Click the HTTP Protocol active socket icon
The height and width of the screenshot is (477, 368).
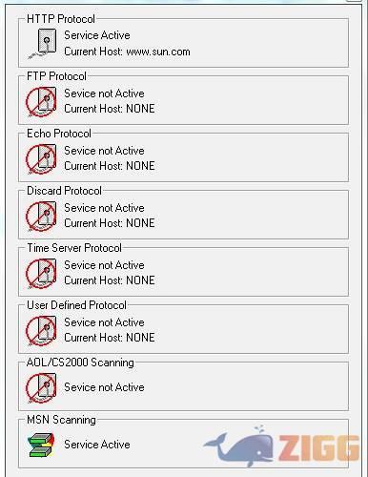[42, 44]
